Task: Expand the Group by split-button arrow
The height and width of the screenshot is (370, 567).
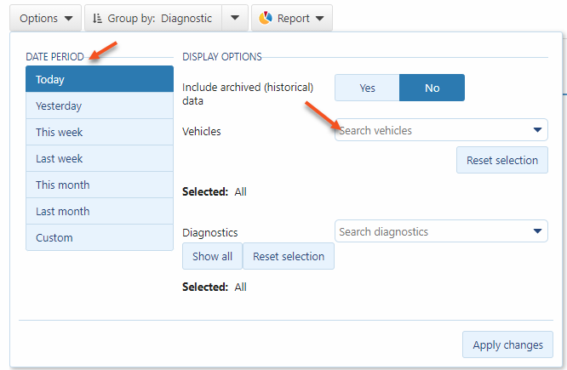Action: click(x=235, y=18)
